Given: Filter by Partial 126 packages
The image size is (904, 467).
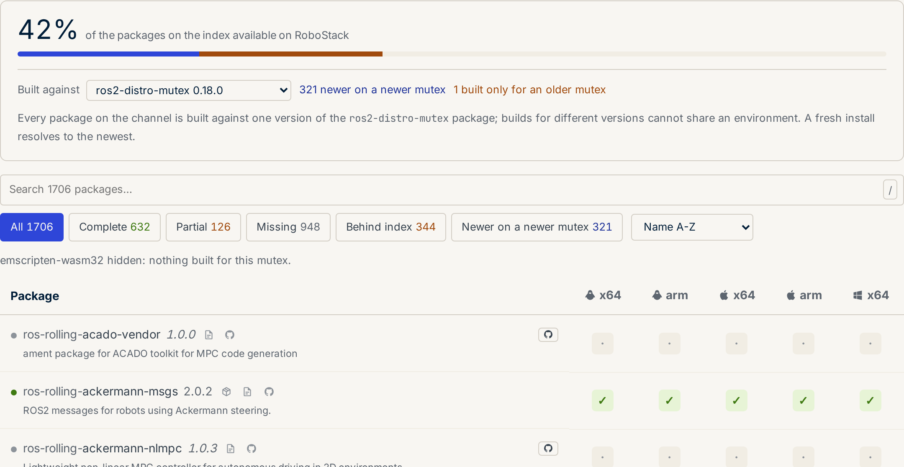Looking at the screenshot, I should click(203, 227).
